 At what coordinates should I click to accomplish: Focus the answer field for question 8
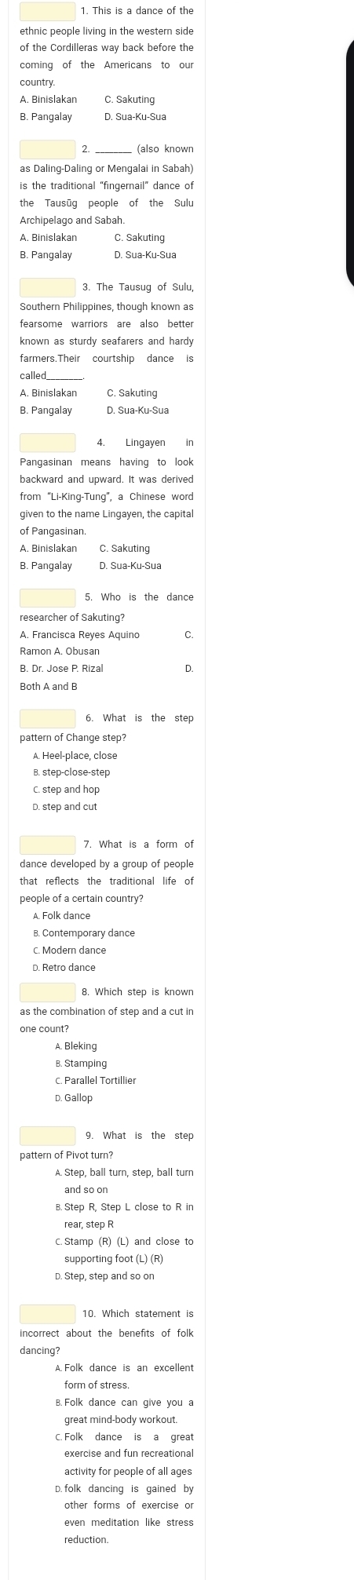[48, 992]
